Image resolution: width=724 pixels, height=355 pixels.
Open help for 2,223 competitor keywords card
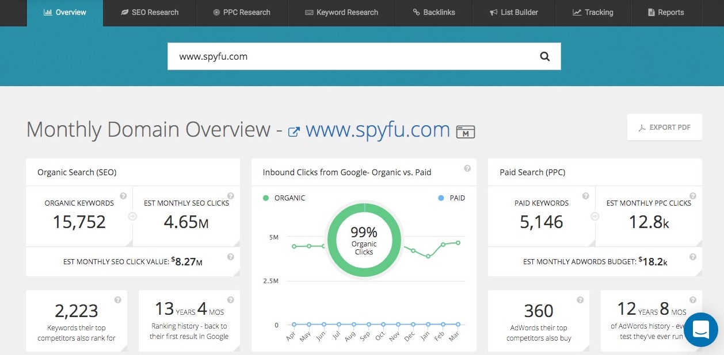pyautogui.click(x=118, y=299)
